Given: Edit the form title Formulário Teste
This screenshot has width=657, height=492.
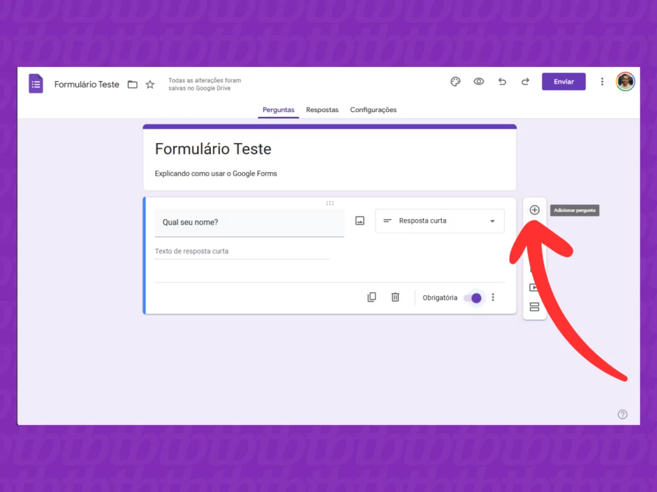Looking at the screenshot, I should (x=213, y=149).
